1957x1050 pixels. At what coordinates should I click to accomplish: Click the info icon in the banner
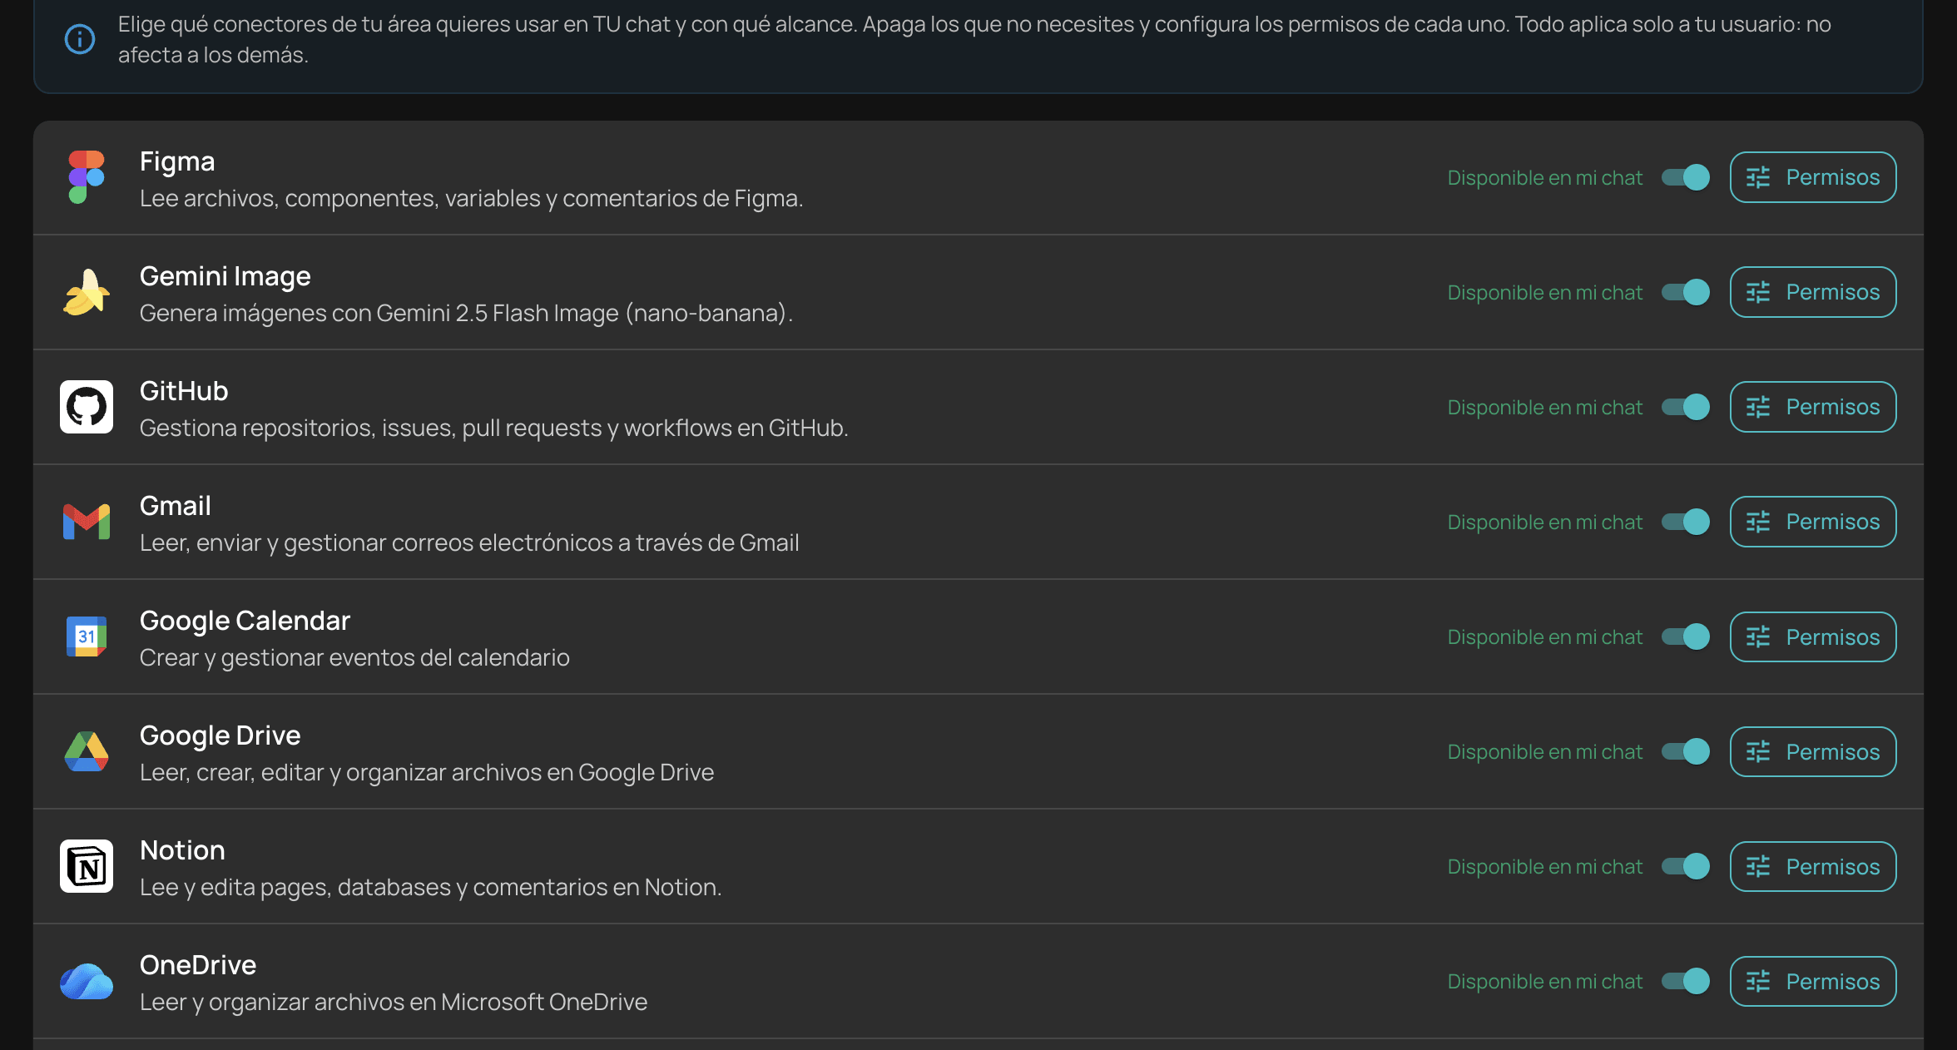(80, 39)
